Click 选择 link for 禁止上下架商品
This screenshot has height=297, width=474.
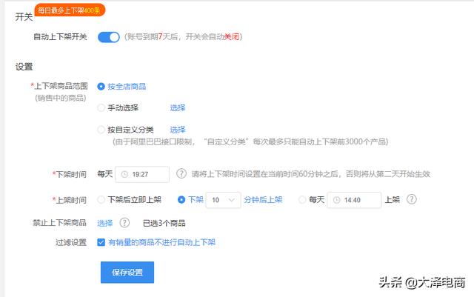tap(105, 223)
